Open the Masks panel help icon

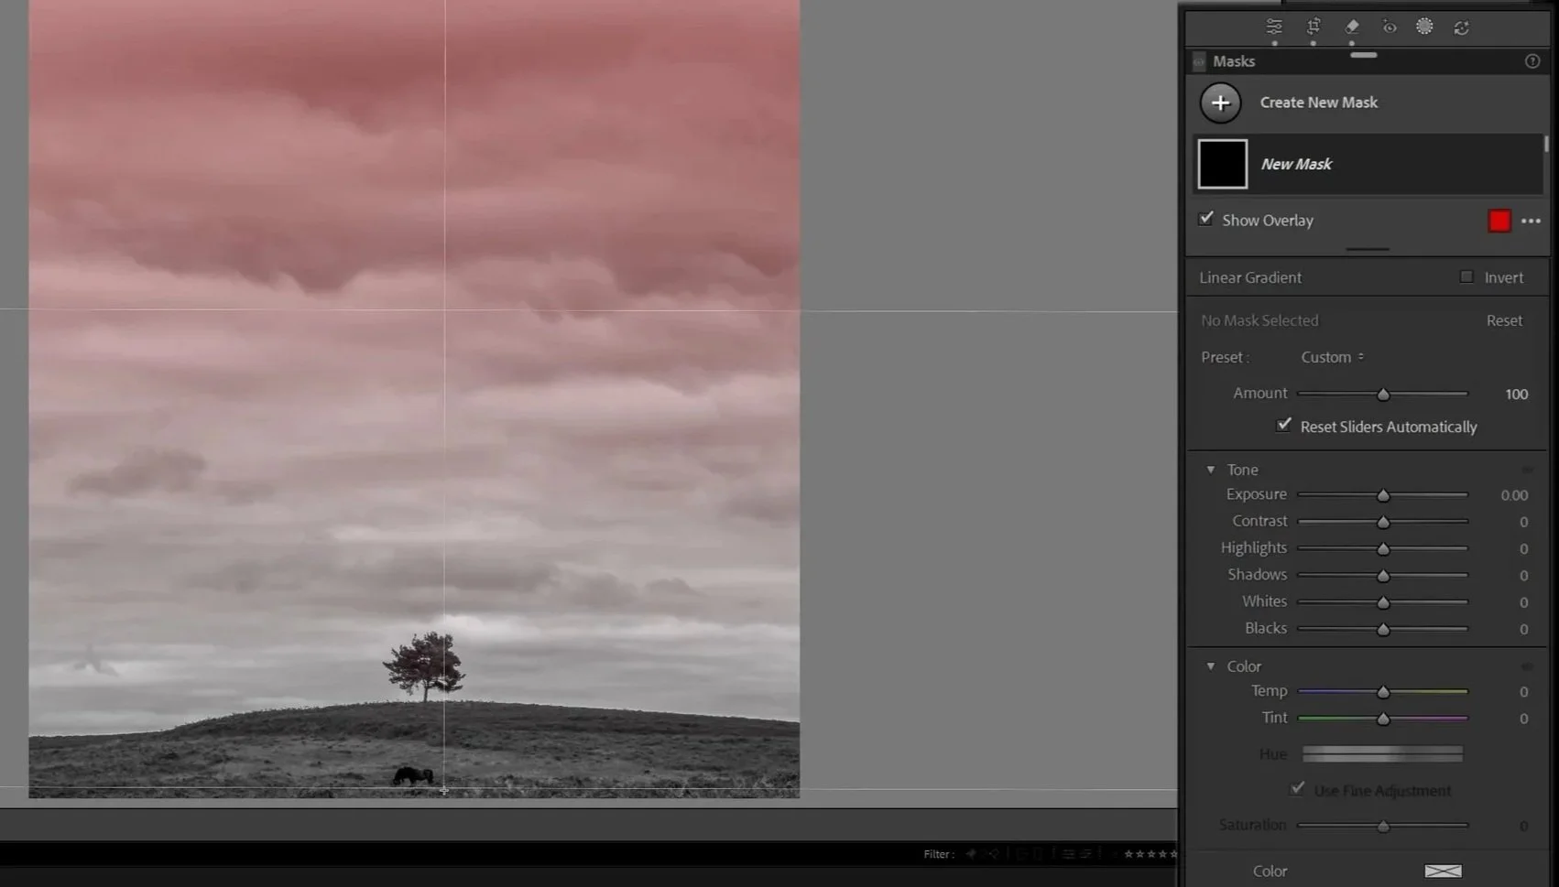pos(1532,61)
